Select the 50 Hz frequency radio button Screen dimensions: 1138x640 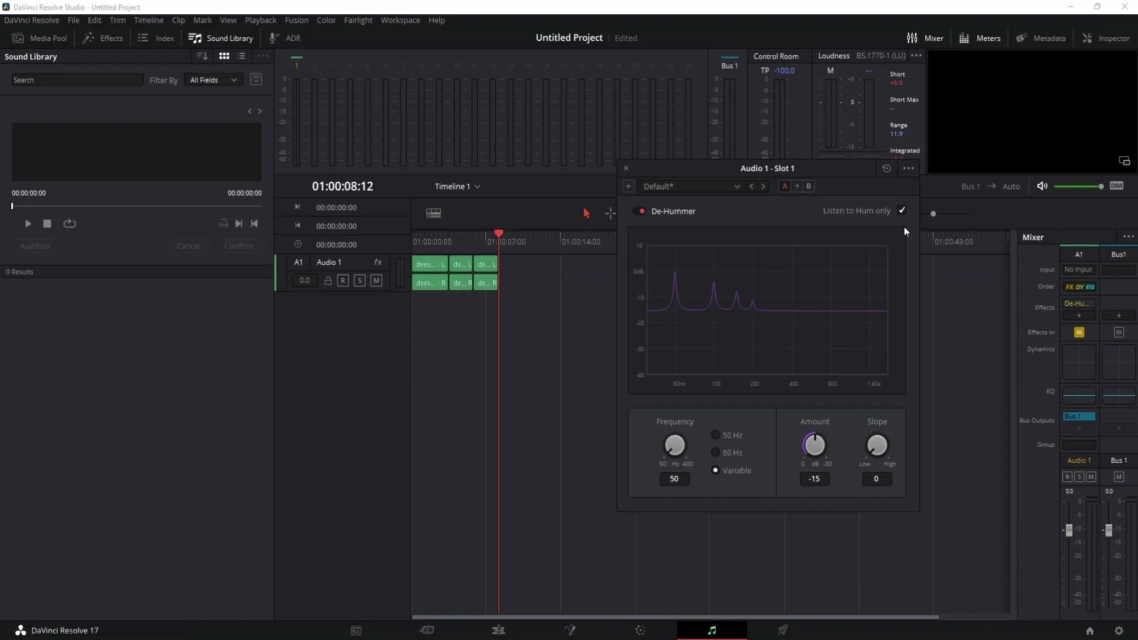[x=714, y=436]
